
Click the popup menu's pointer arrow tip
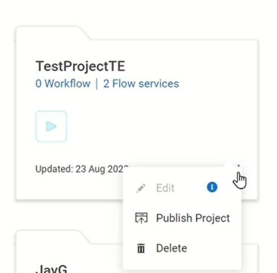(229, 163)
